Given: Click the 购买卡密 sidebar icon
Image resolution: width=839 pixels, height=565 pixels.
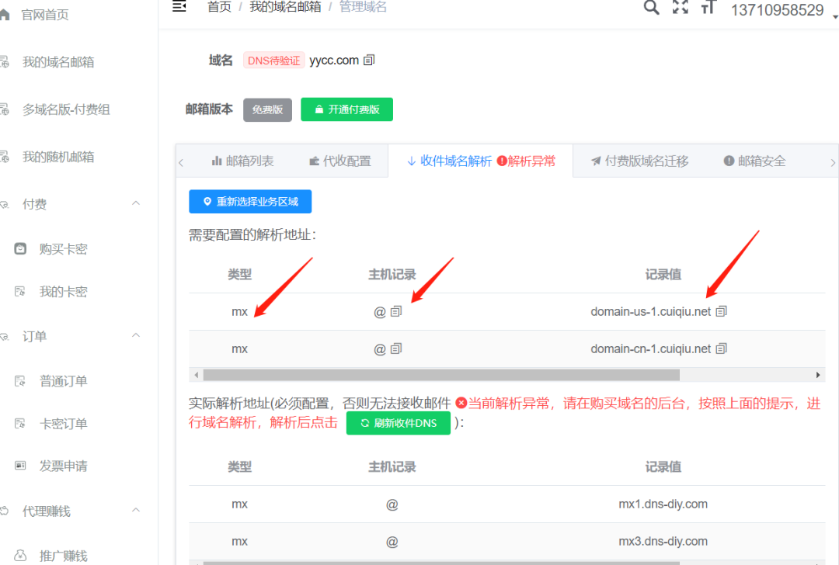Looking at the screenshot, I should tap(19, 248).
